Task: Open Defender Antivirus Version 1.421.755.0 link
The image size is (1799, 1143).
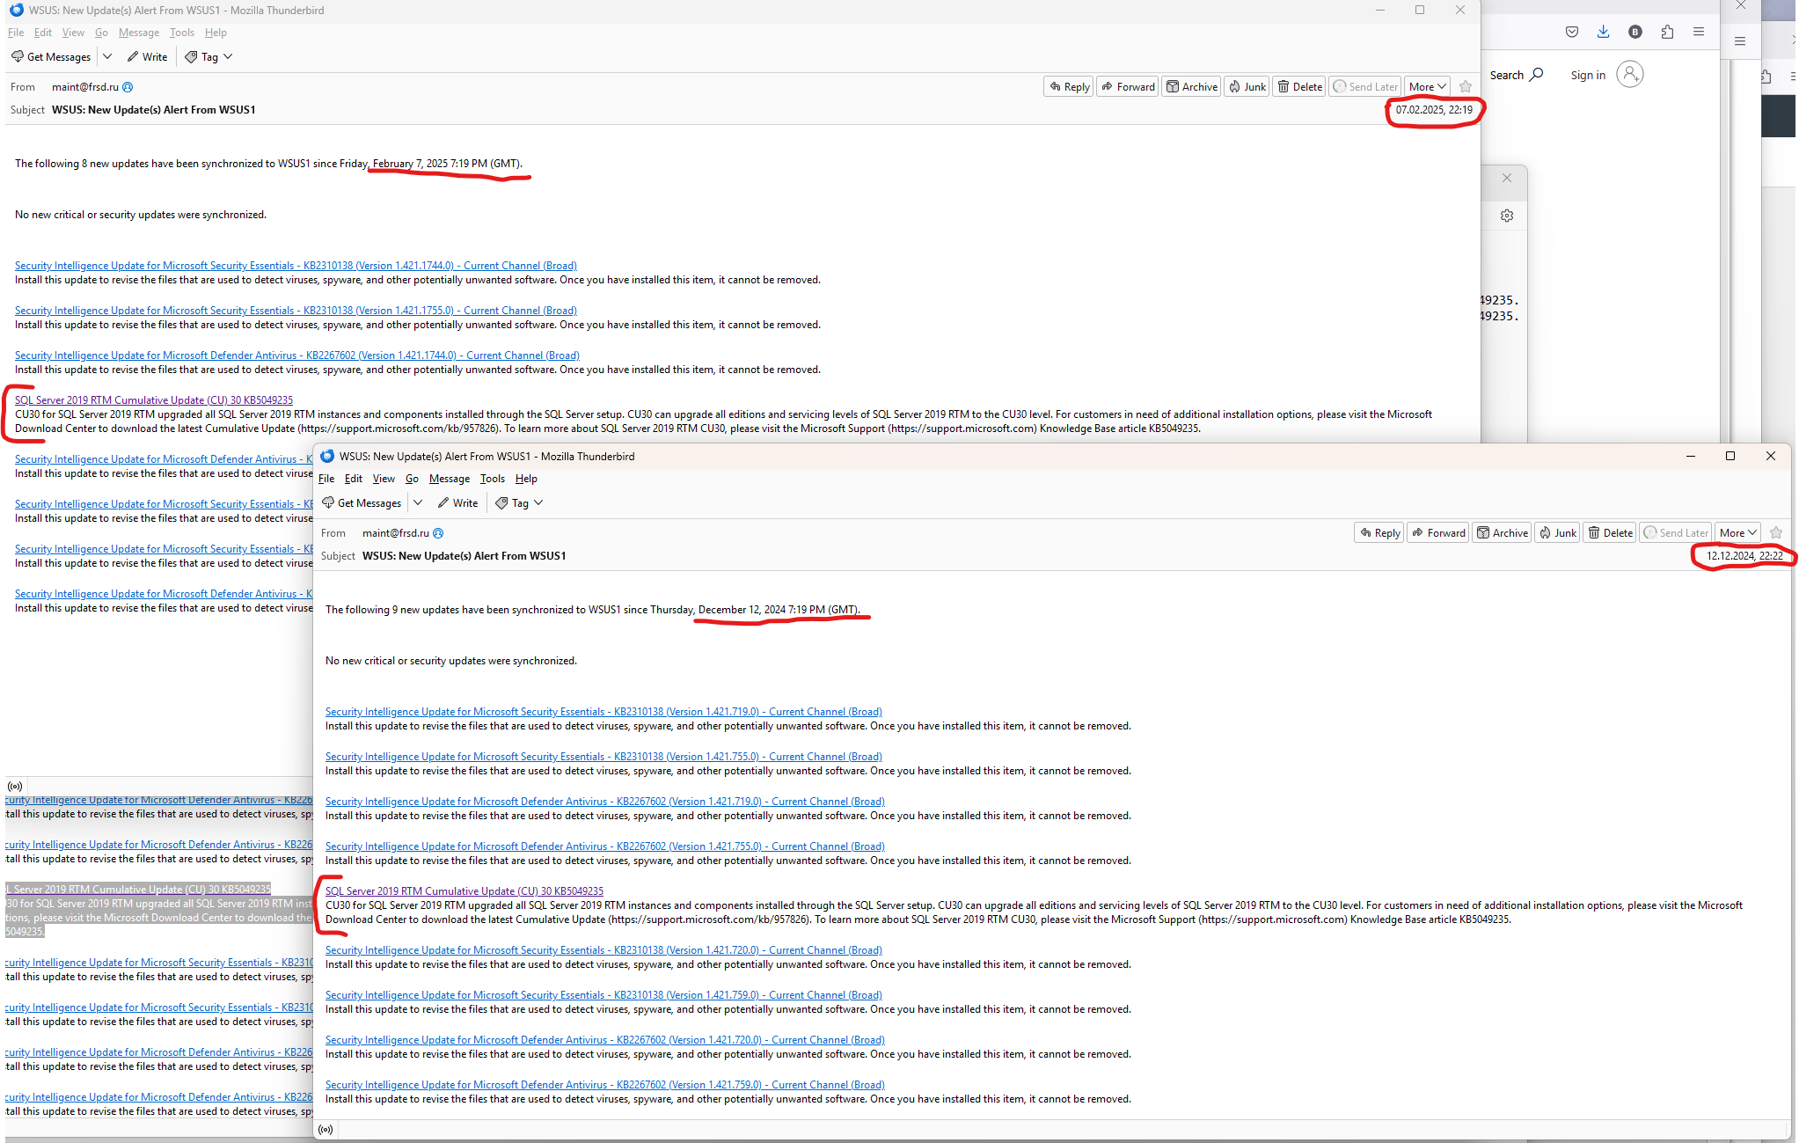Action: (605, 846)
